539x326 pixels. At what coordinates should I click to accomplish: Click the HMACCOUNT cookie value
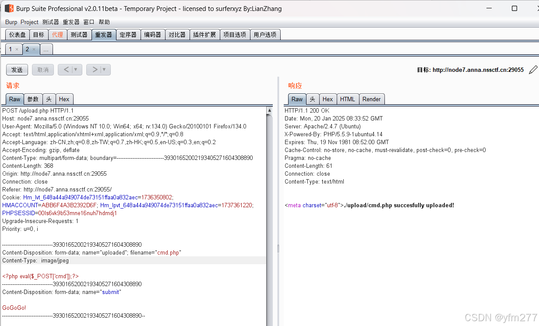click(69, 205)
